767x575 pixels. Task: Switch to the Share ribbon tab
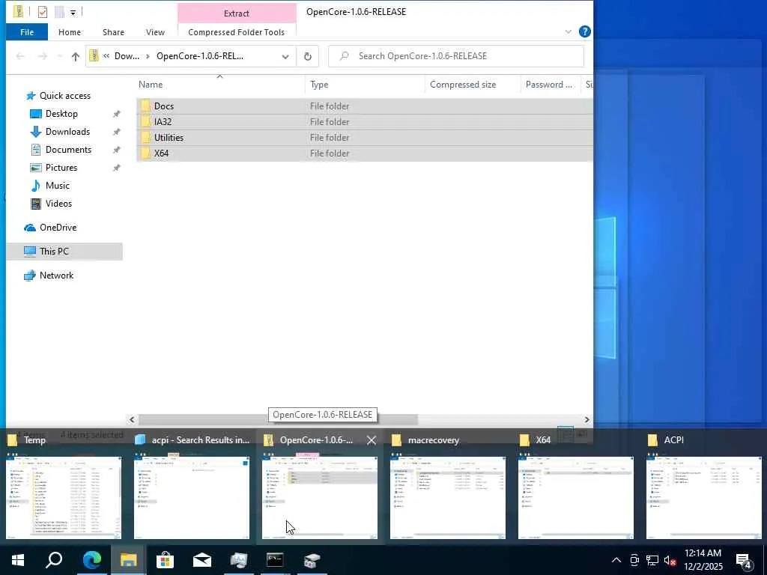[113, 32]
